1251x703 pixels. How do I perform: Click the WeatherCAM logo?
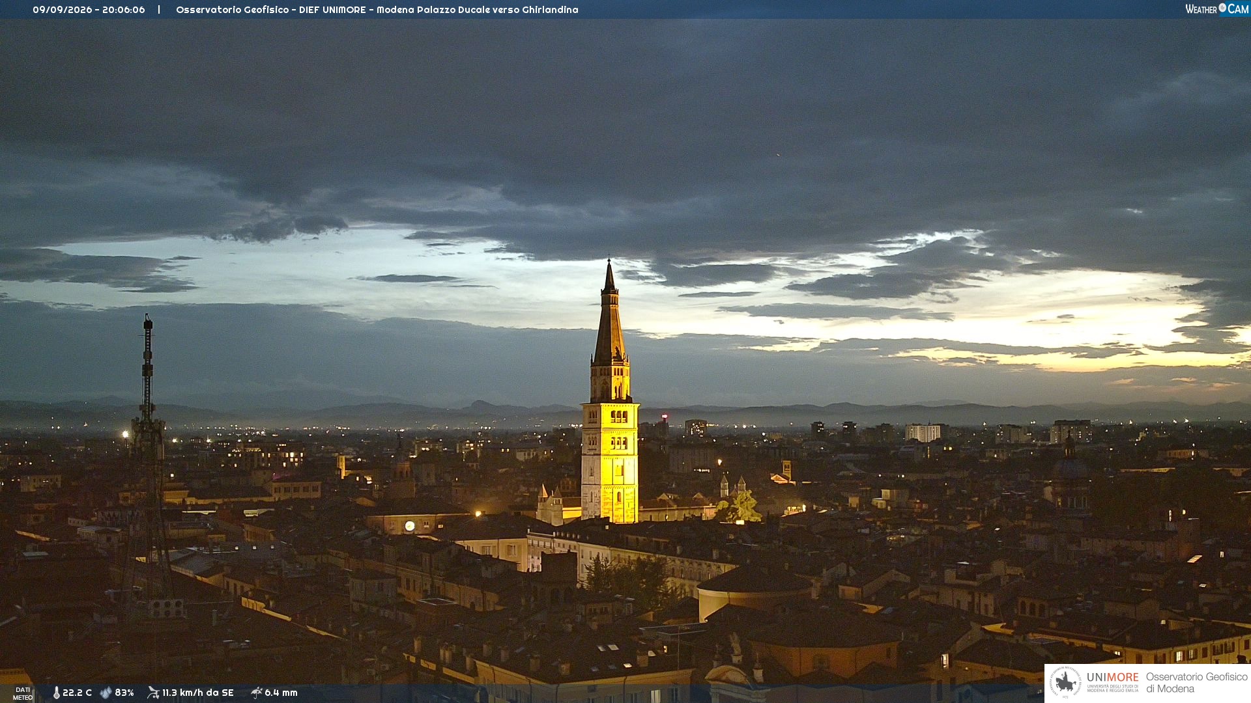(1216, 9)
